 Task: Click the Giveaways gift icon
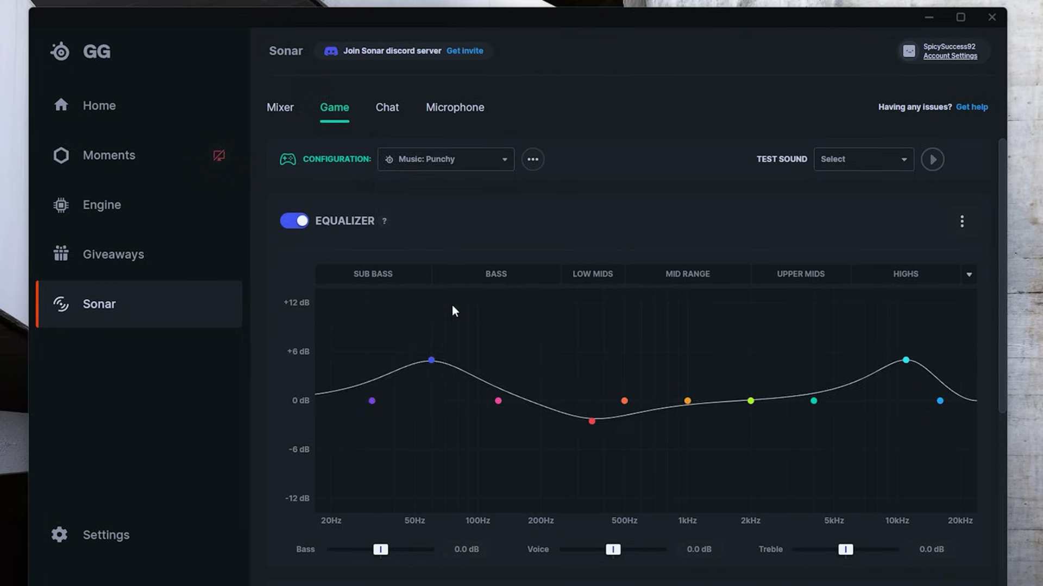pos(61,253)
